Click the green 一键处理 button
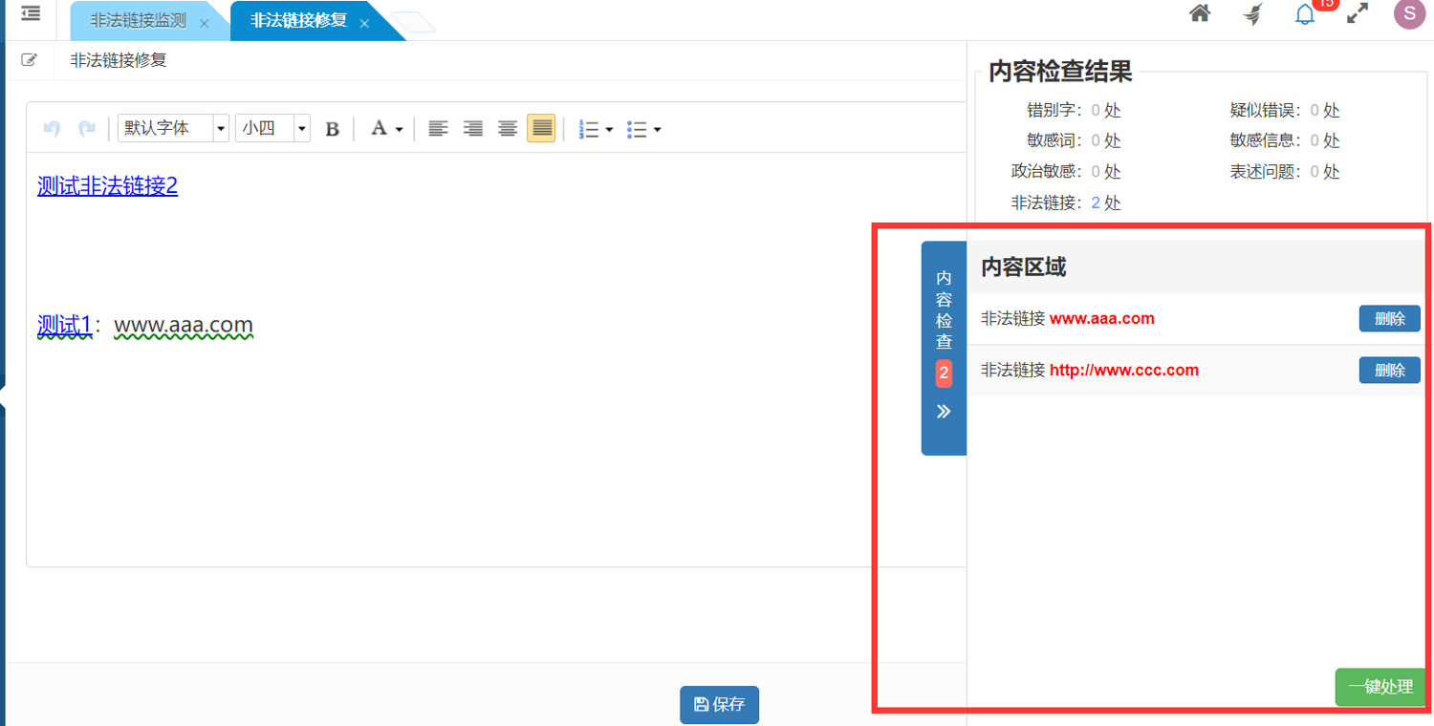Image resolution: width=1434 pixels, height=726 pixels. tap(1380, 687)
